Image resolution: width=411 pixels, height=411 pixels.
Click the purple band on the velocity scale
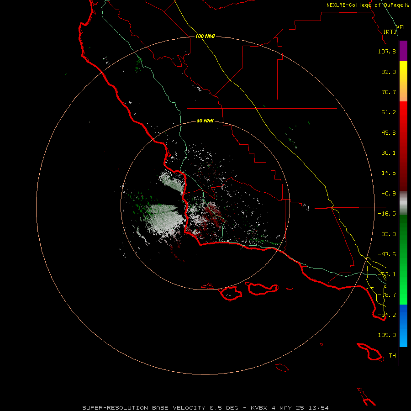[403, 51]
